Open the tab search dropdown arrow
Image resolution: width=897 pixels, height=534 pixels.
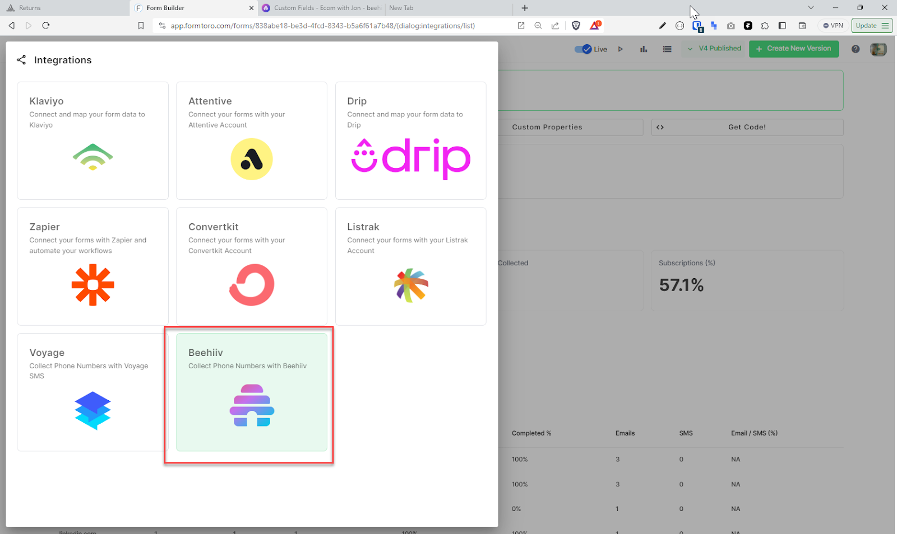(x=811, y=8)
